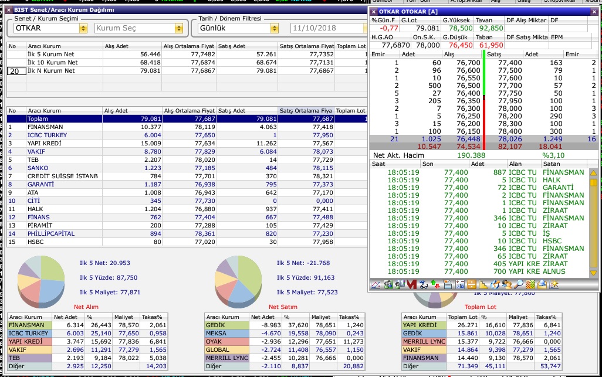Select CREDİT SUİSSE İSTANB row
This screenshot has height=377, width=602.
[x=187, y=176]
